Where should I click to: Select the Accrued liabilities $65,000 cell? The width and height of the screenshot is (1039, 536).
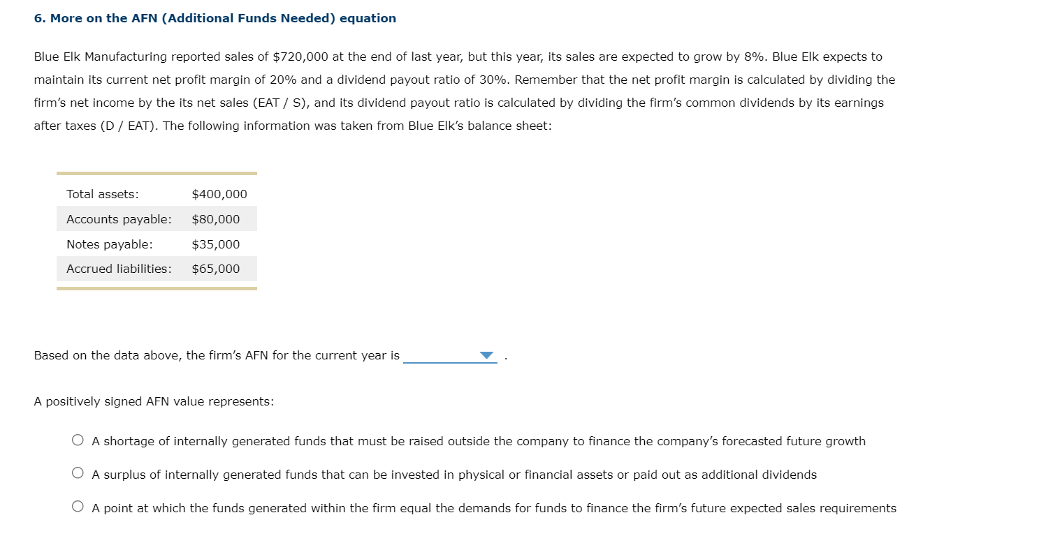point(215,269)
